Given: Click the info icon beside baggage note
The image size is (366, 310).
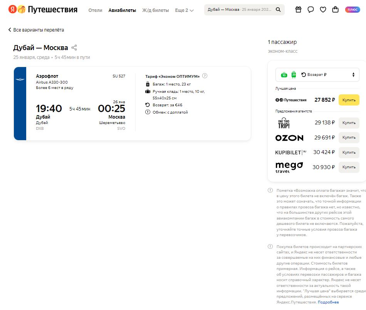Looking at the screenshot, I should point(270,190).
